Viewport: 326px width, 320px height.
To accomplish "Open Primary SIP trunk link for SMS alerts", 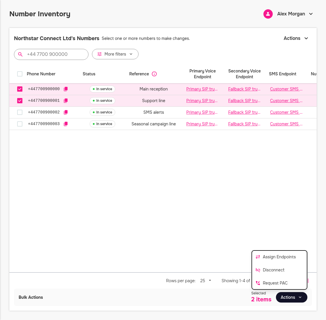I will 202,112.
